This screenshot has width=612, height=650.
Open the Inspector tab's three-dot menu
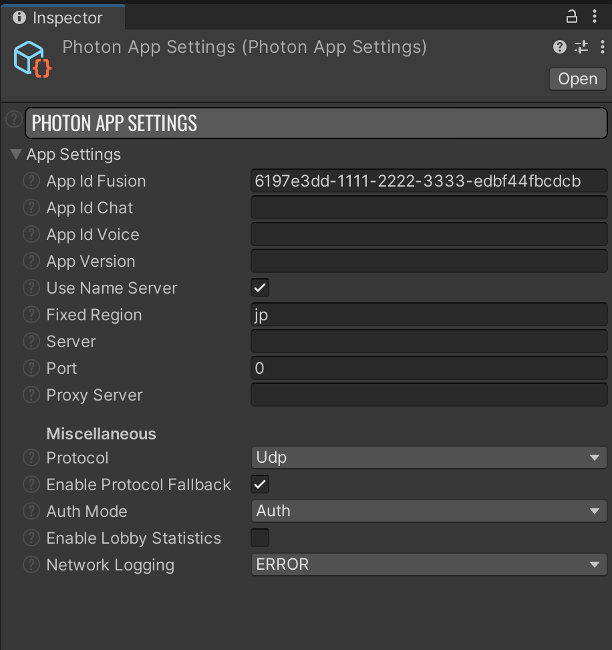coord(595,17)
